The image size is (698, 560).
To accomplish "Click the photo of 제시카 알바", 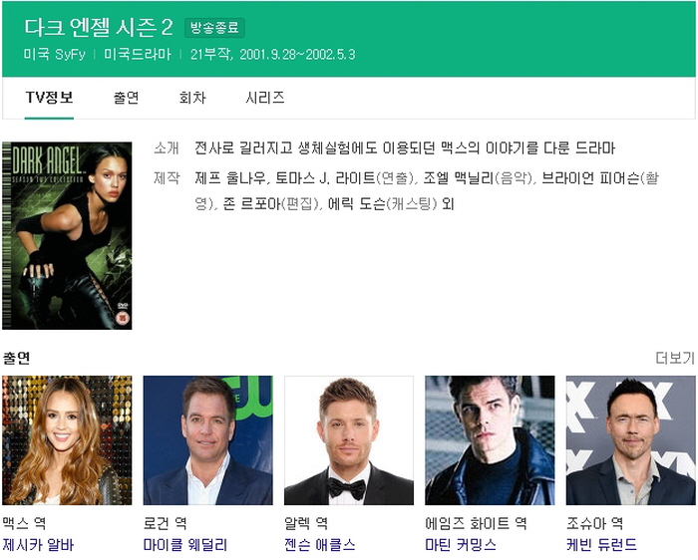I will (x=67, y=440).
